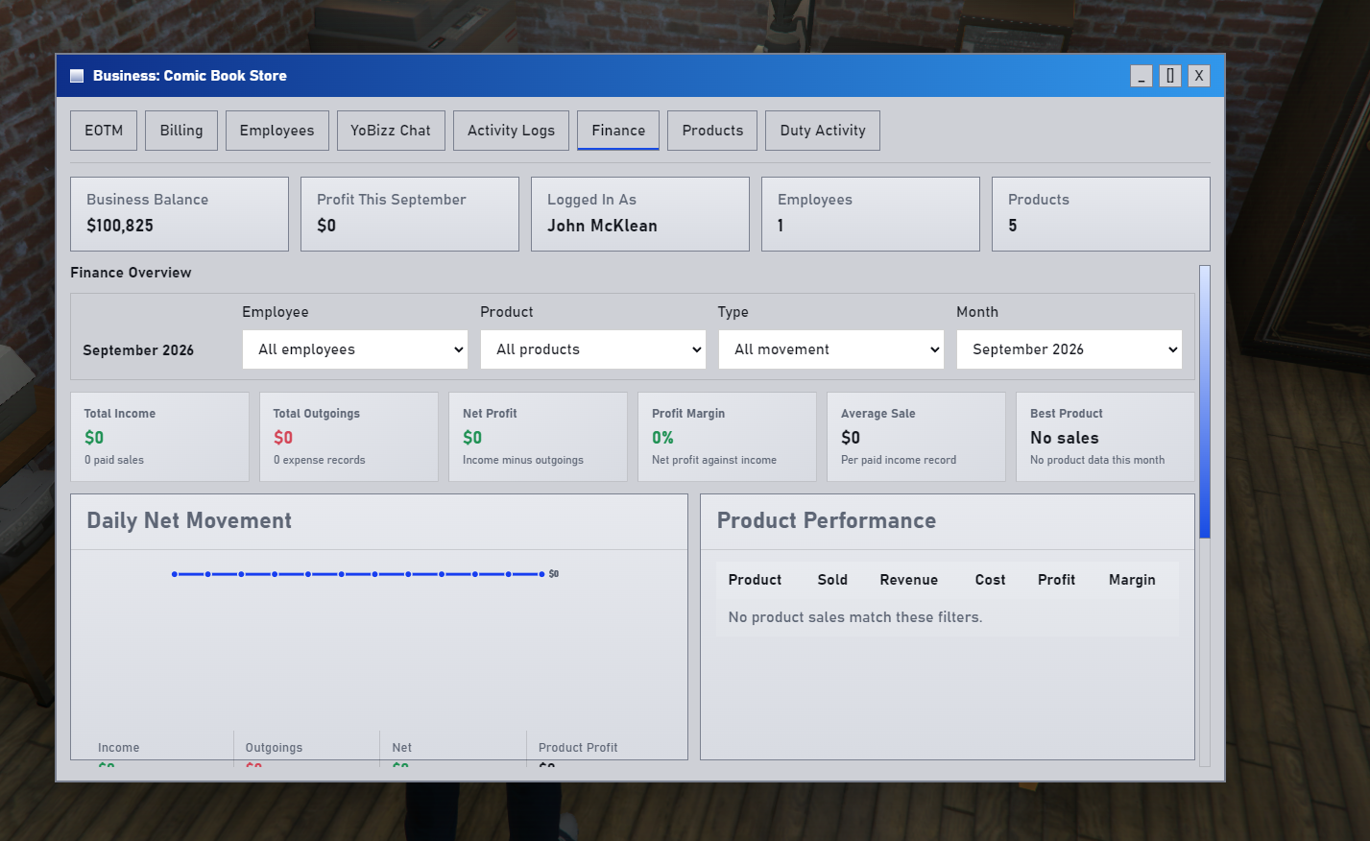Screen dimensions: 1370x841
Task: Click the Product Profit label below chart
Action: point(578,748)
